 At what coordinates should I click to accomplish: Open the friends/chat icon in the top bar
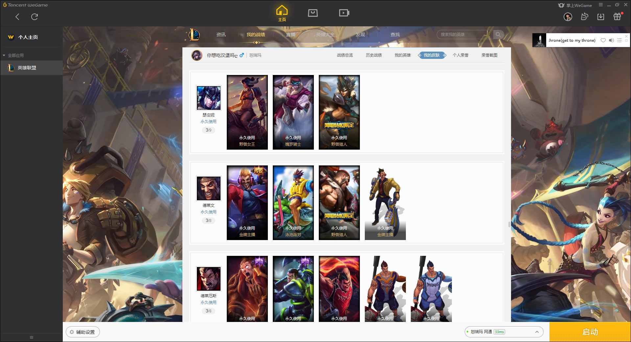click(x=584, y=17)
